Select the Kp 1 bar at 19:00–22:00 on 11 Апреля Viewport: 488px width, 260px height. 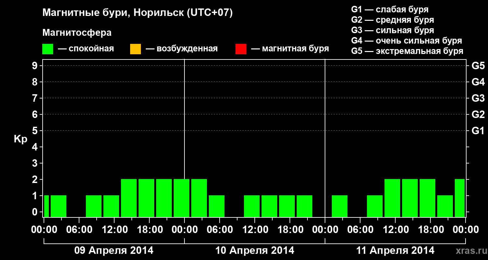[445, 206]
